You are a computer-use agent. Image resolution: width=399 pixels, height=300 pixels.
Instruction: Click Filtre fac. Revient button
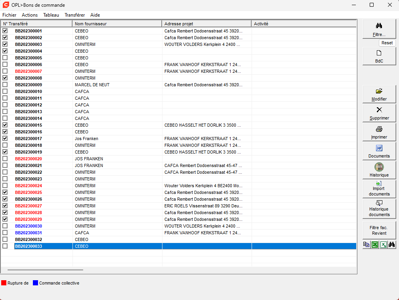pos(379,230)
